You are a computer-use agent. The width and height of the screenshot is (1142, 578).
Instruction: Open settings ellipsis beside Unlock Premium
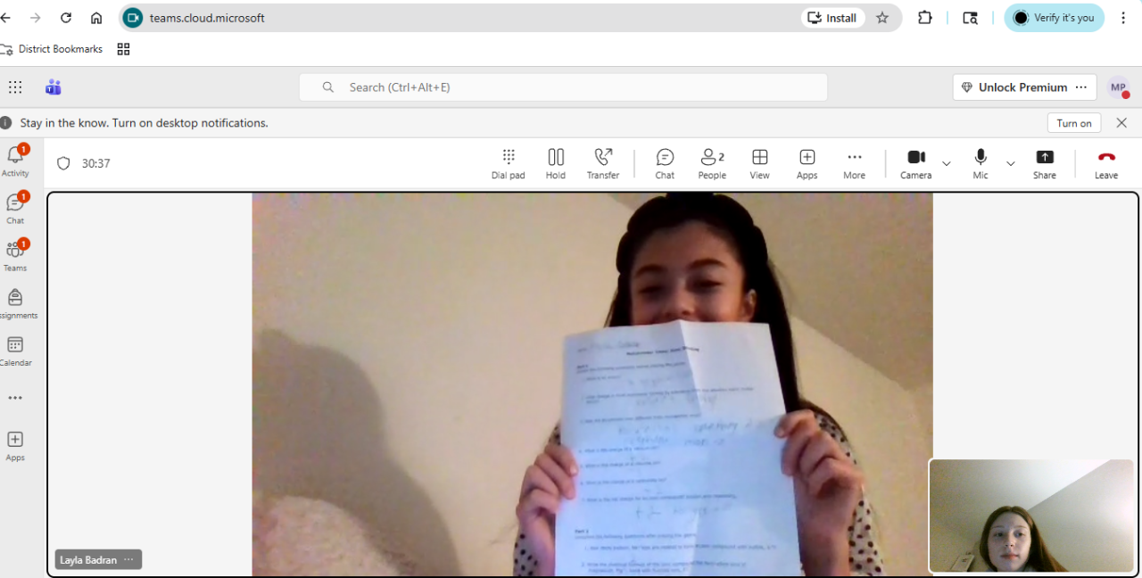tap(1081, 87)
